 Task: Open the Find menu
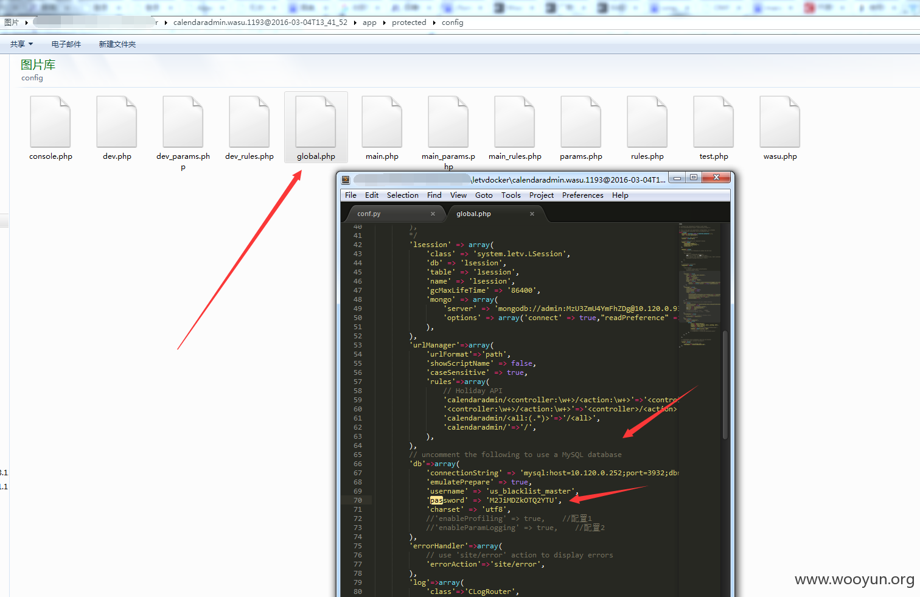pos(434,195)
